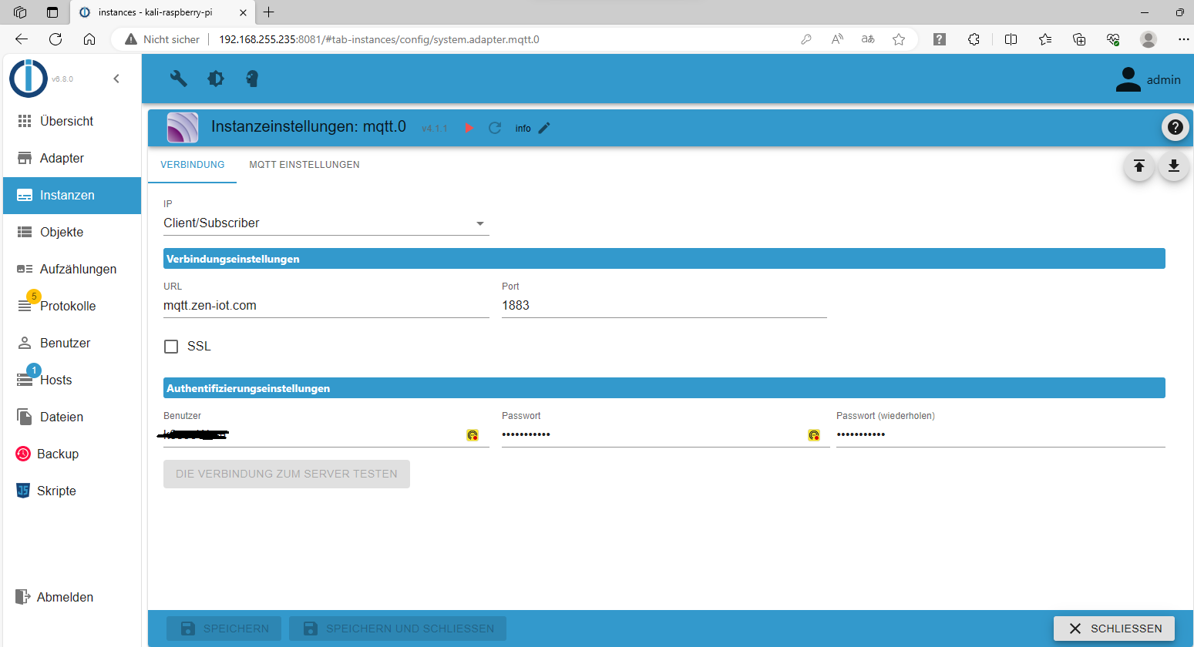Close the instances browser tab
1194x647 pixels.
(243, 12)
